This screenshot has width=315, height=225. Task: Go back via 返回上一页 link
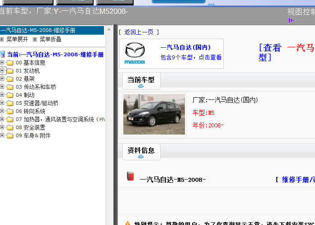tap(139, 32)
